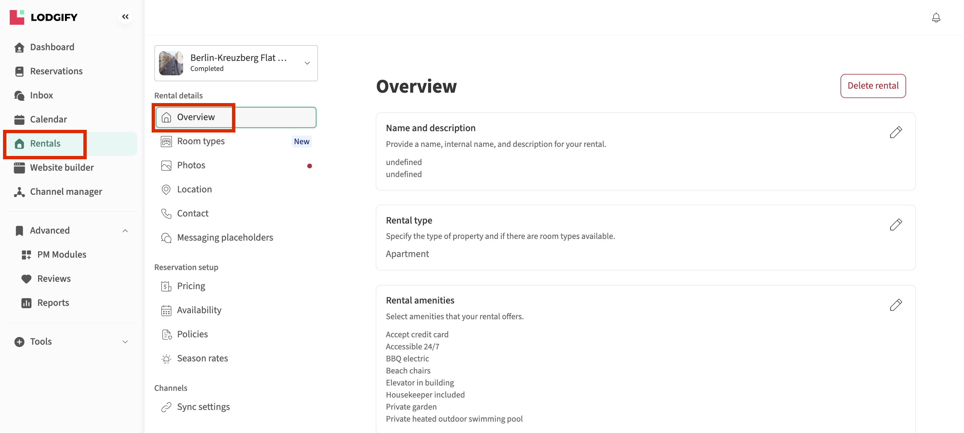Expand the Tools section
Image resolution: width=964 pixels, height=433 pixels.
tap(125, 342)
